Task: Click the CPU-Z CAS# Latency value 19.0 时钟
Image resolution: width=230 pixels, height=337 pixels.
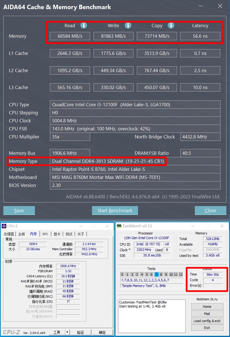Action: 68,276
